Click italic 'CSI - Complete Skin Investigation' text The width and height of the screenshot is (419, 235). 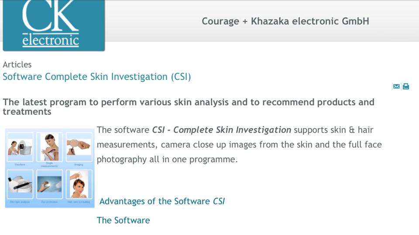[221, 130]
